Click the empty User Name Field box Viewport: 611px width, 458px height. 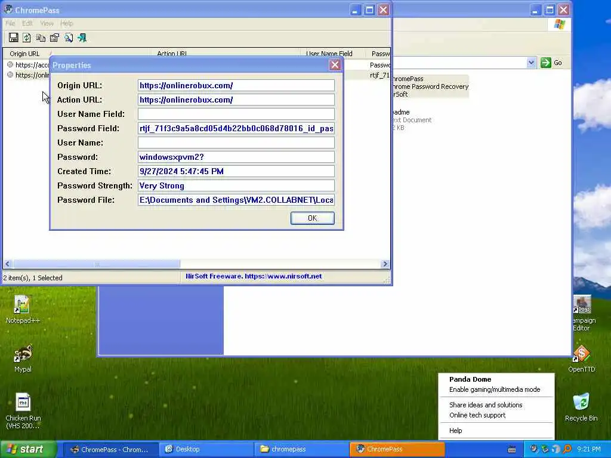point(236,114)
